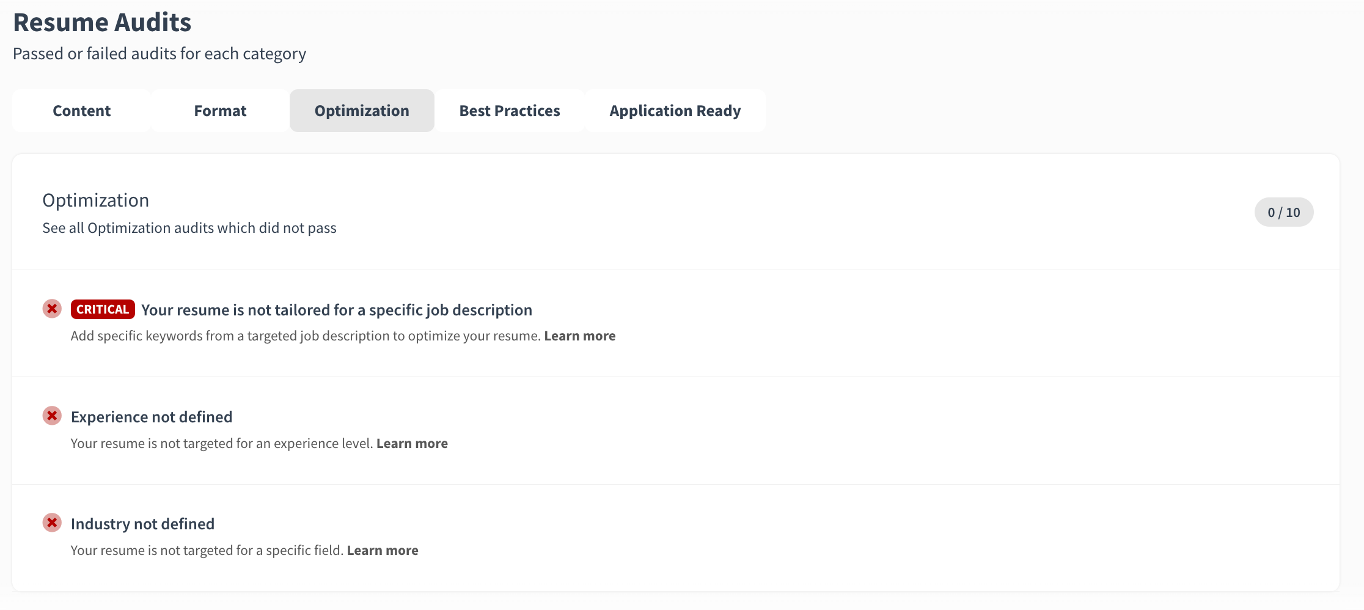Select the 'not tailored for a specific job description' audit title
This screenshot has width=1364, height=610.
(336, 311)
